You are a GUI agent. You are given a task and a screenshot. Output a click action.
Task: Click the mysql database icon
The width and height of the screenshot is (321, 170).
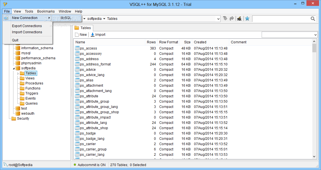click(x=18, y=53)
